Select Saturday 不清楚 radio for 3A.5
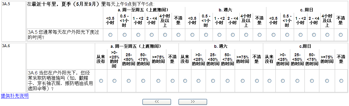349x106 pixels. click(x=259, y=35)
